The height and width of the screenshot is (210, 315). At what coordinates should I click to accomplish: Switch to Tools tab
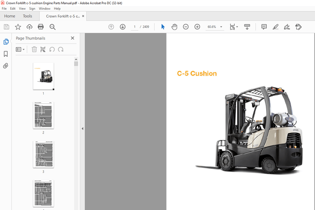pos(27,16)
